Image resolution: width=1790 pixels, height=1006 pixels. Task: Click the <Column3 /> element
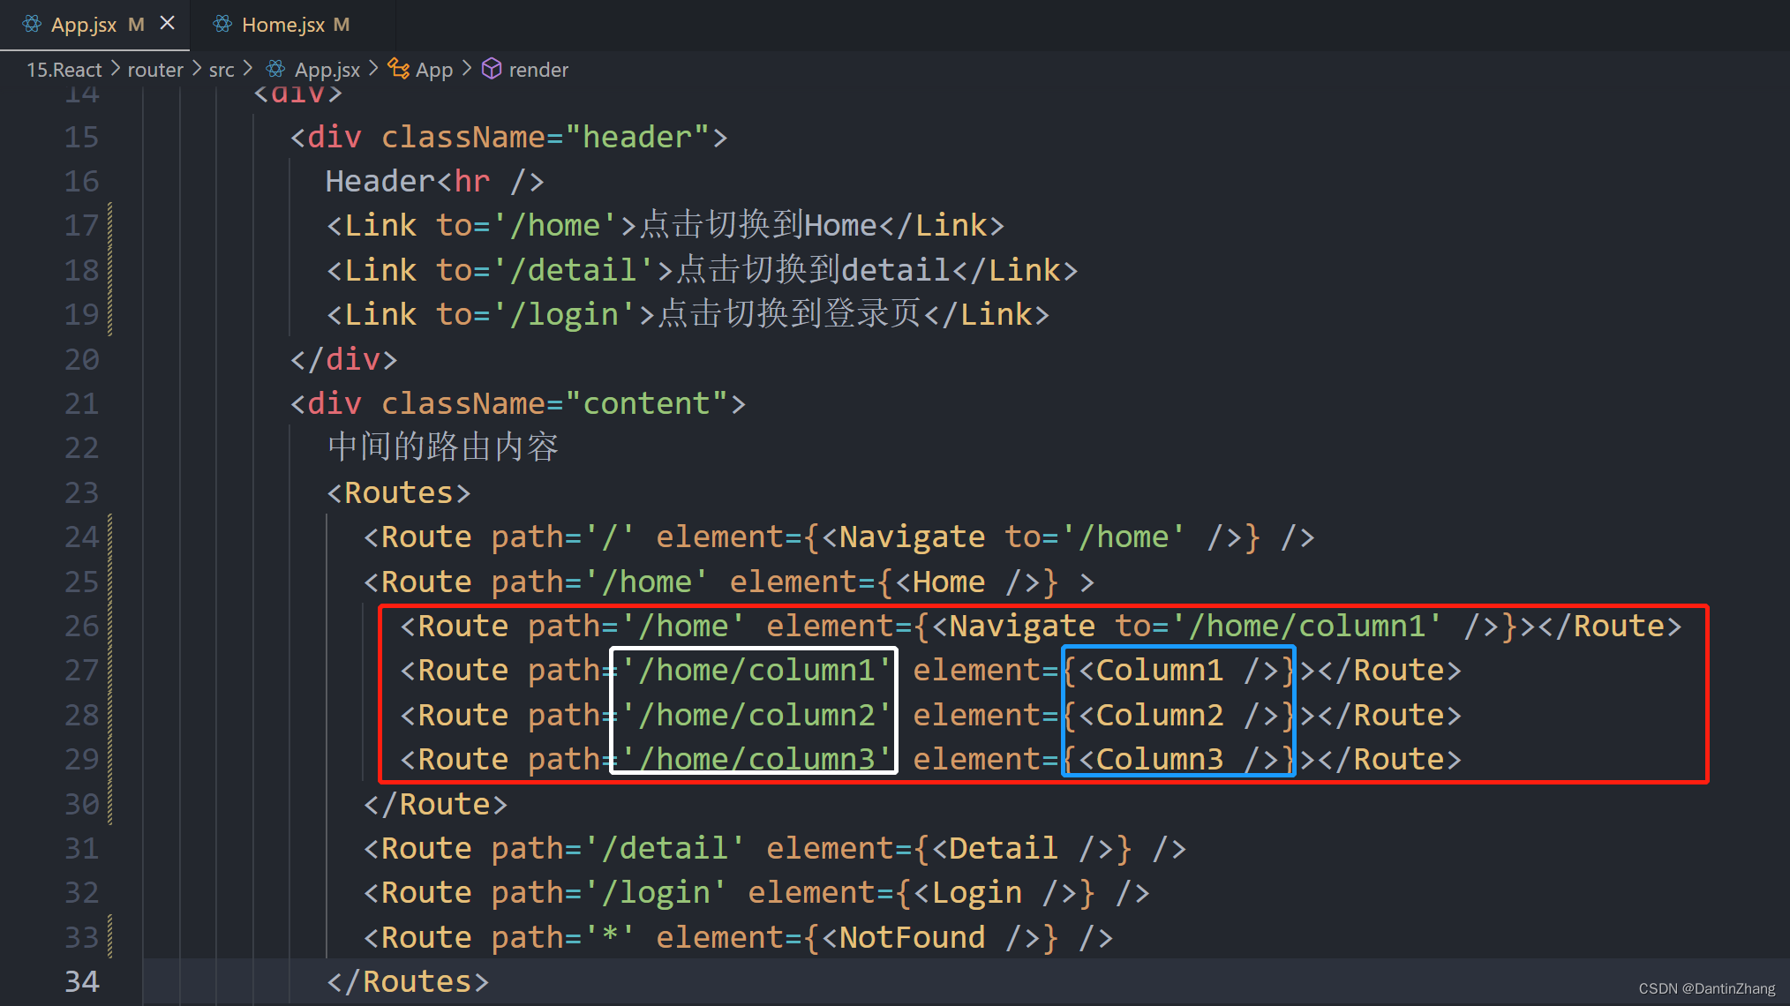1178,759
